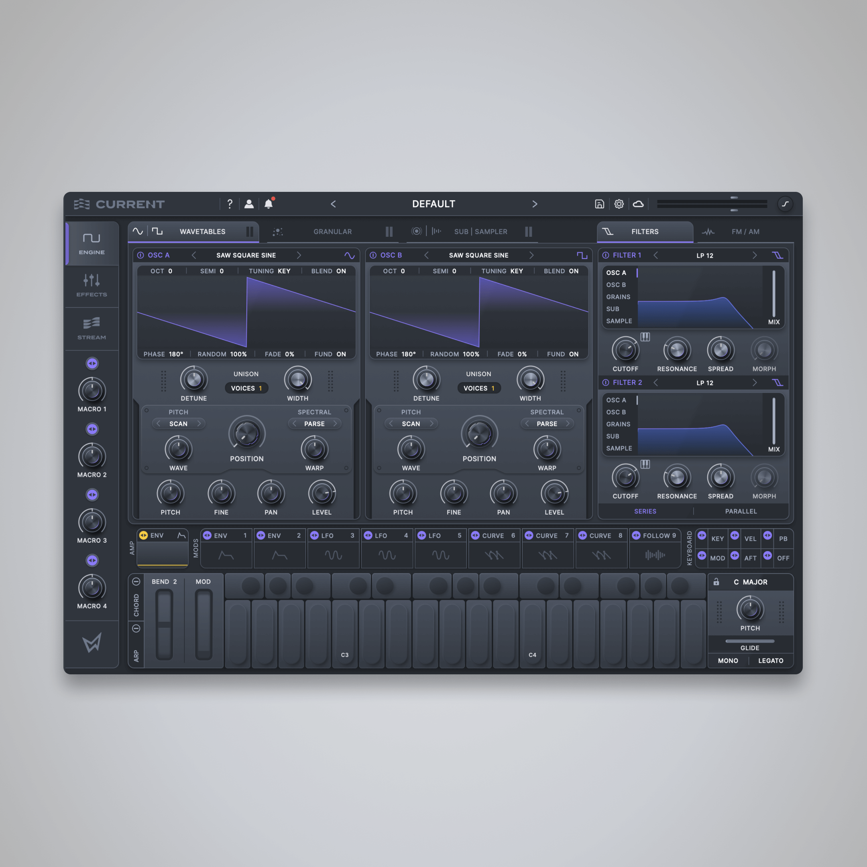Switch to the GRANULAR tab
This screenshot has height=867, width=867.
[332, 232]
